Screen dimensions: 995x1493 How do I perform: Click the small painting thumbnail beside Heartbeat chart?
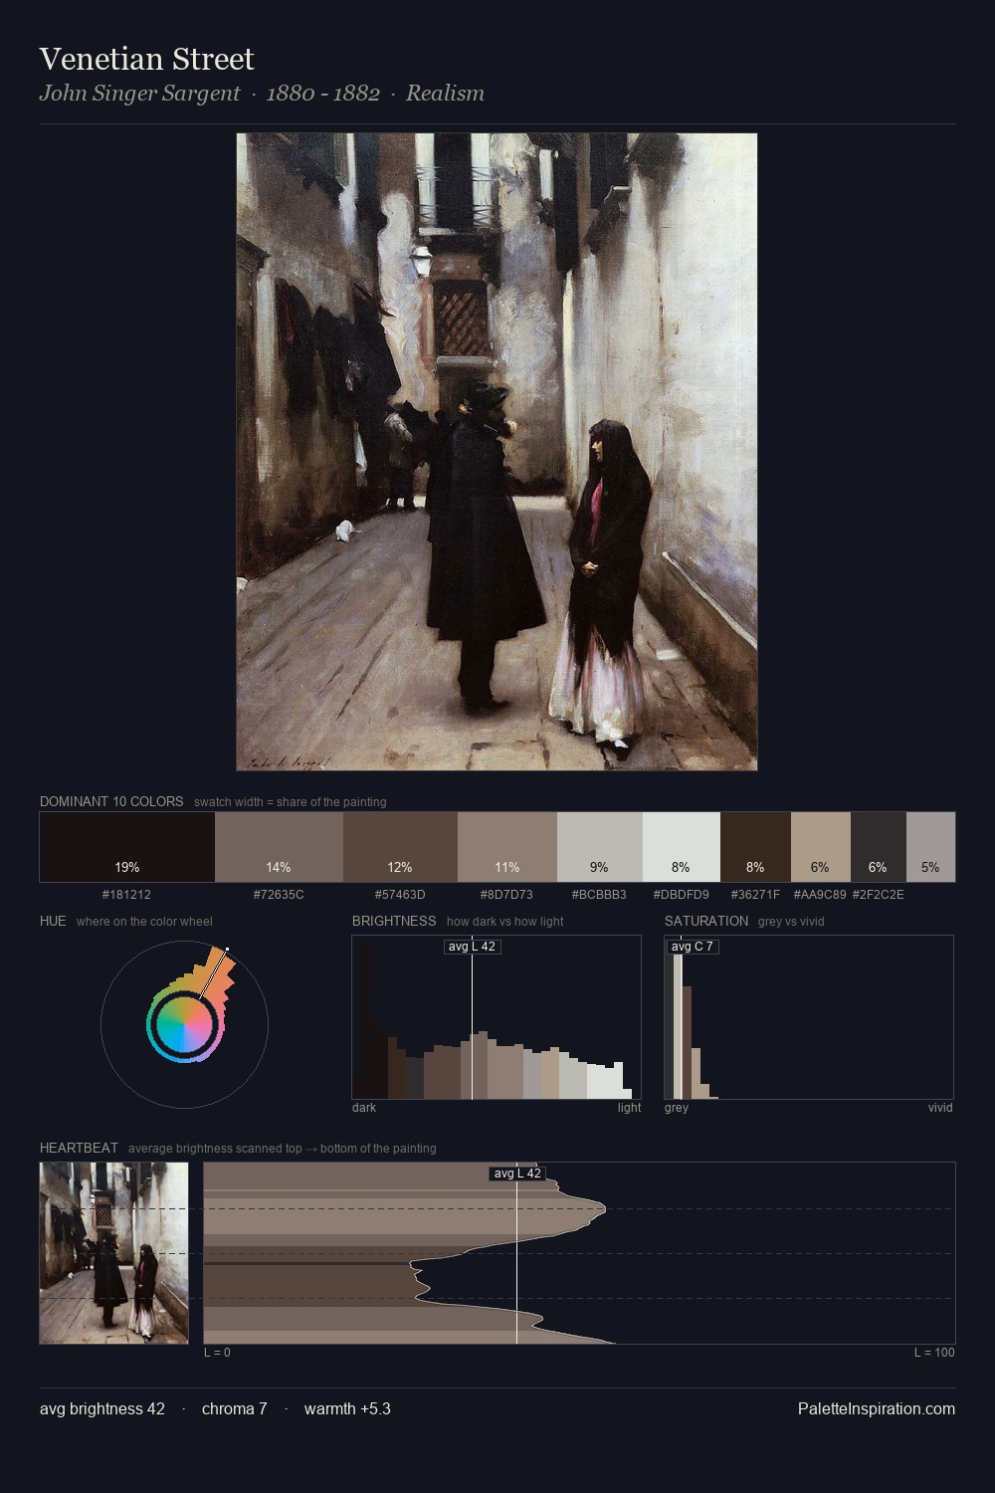tap(113, 1253)
